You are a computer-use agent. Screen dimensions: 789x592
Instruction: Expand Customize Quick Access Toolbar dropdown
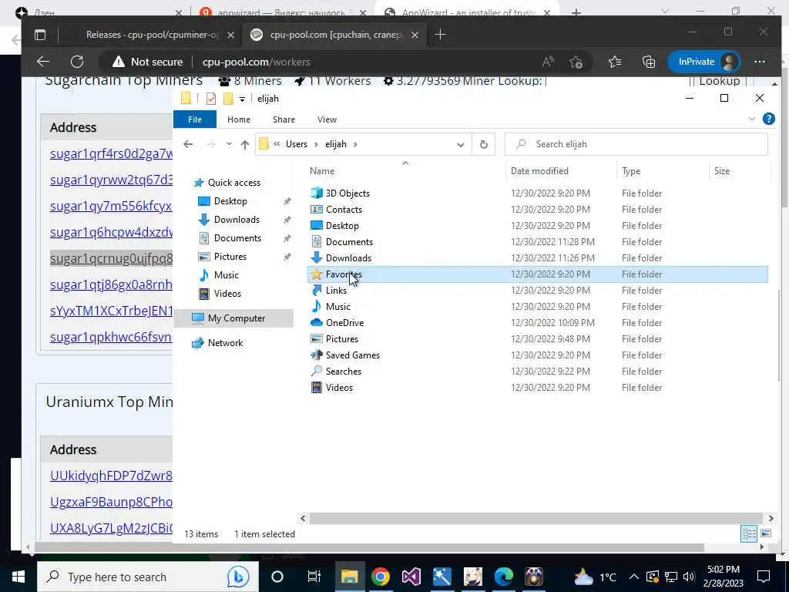click(x=242, y=99)
